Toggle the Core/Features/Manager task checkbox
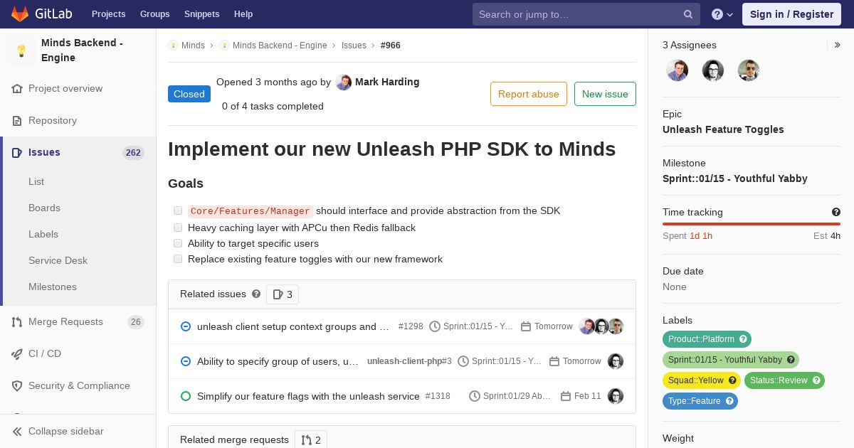Screen dimensions: 854x448 point(178,210)
